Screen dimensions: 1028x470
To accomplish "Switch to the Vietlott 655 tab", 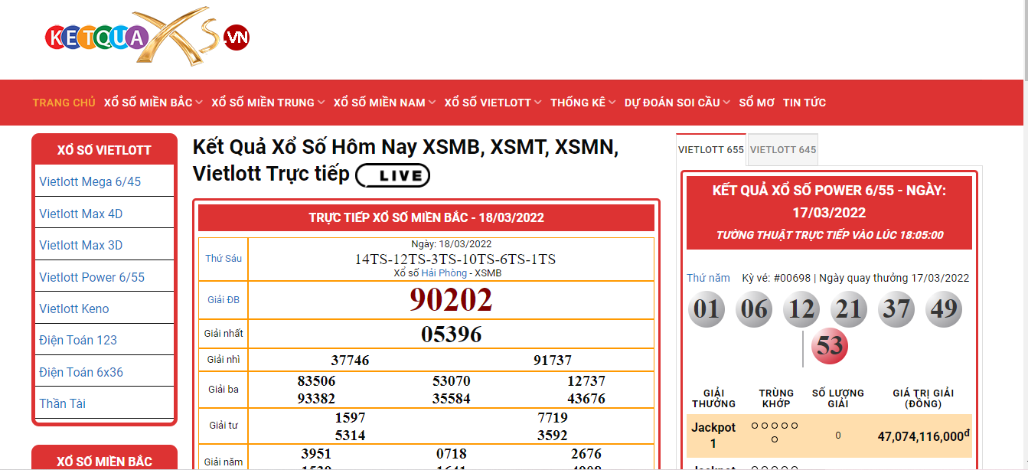I will (x=711, y=150).
